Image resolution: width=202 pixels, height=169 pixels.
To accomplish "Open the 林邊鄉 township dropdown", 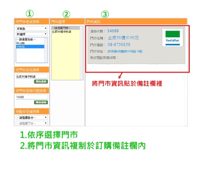I will (x=32, y=34).
